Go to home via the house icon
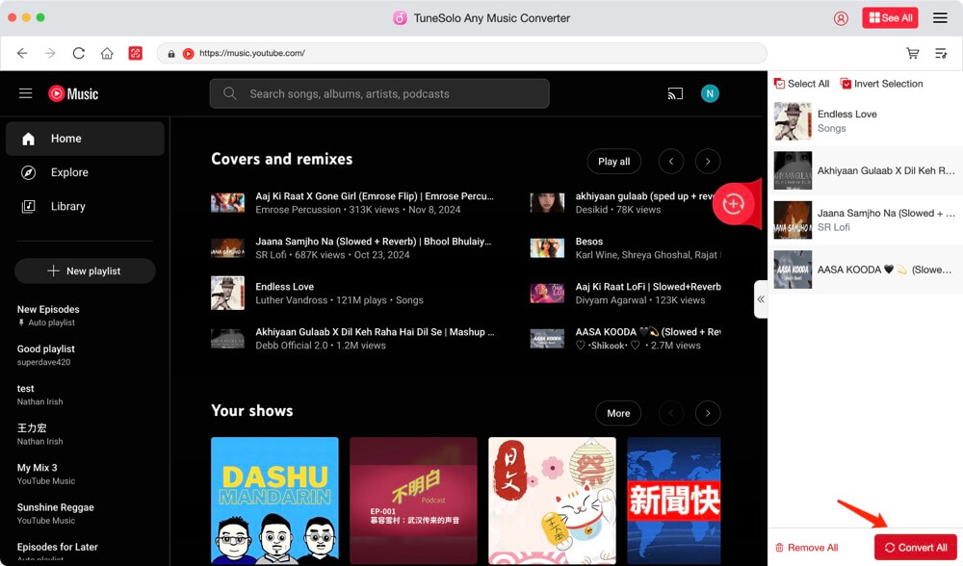 [x=107, y=53]
